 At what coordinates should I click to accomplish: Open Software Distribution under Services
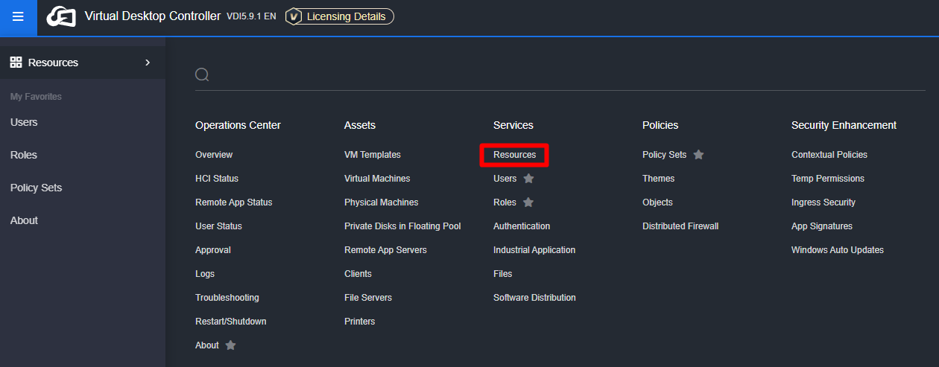click(x=534, y=298)
